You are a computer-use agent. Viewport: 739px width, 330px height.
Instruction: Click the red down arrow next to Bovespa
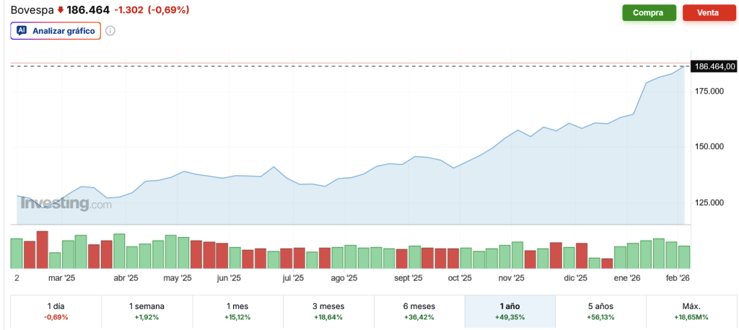point(61,9)
